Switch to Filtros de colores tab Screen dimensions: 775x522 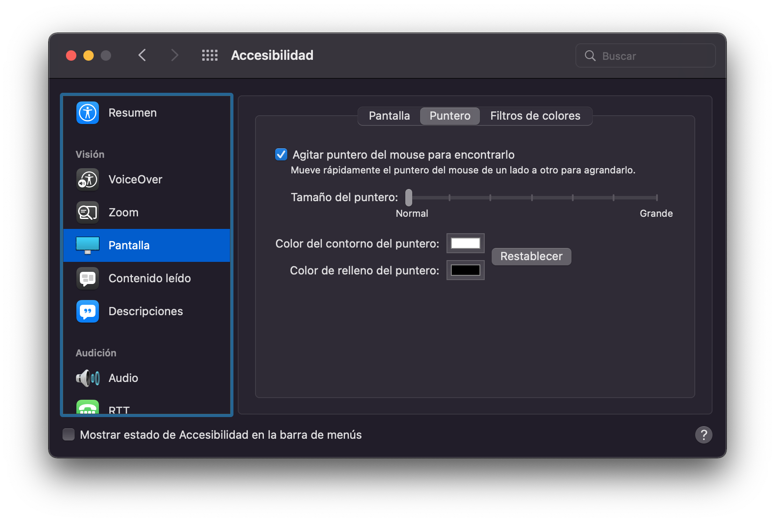pyautogui.click(x=535, y=116)
